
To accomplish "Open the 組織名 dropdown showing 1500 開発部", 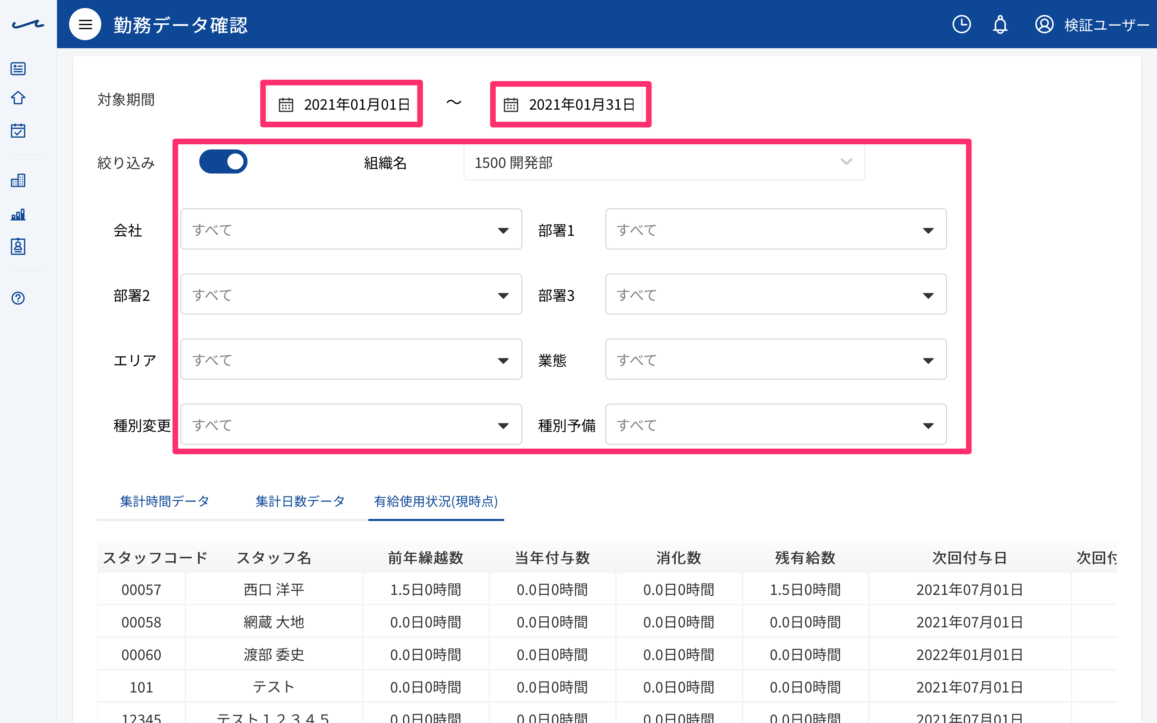I will coord(664,163).
